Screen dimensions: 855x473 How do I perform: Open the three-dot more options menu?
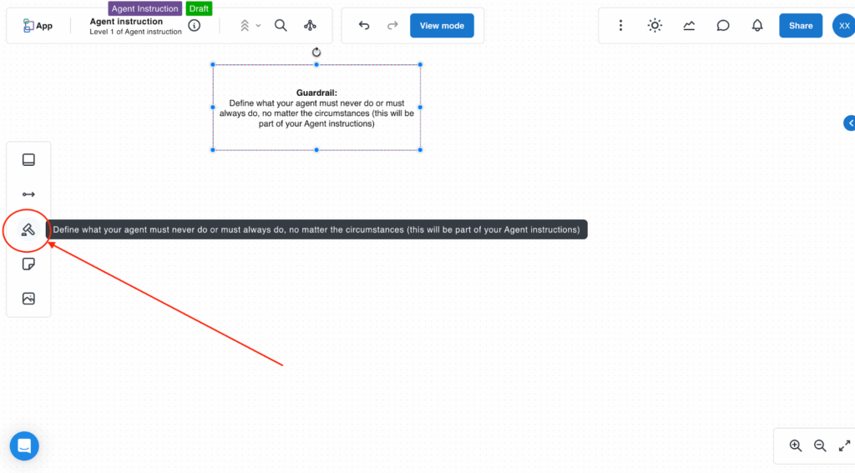pyautogui.click(x=620, y=26)
